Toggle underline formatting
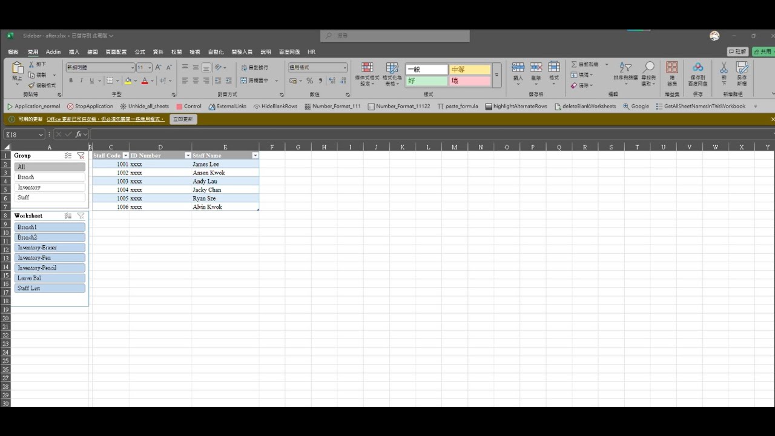 [91, 81]
